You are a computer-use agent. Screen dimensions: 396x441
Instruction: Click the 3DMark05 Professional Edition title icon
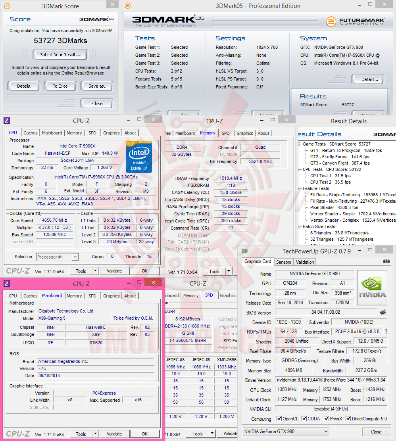point(128,5)
